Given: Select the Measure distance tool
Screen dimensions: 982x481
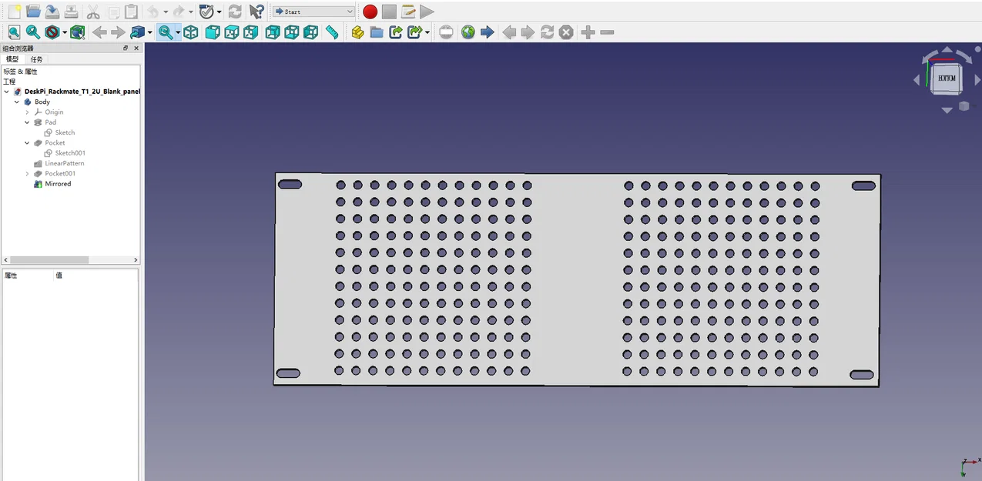Looking at the screenshot, I should 333,32.
